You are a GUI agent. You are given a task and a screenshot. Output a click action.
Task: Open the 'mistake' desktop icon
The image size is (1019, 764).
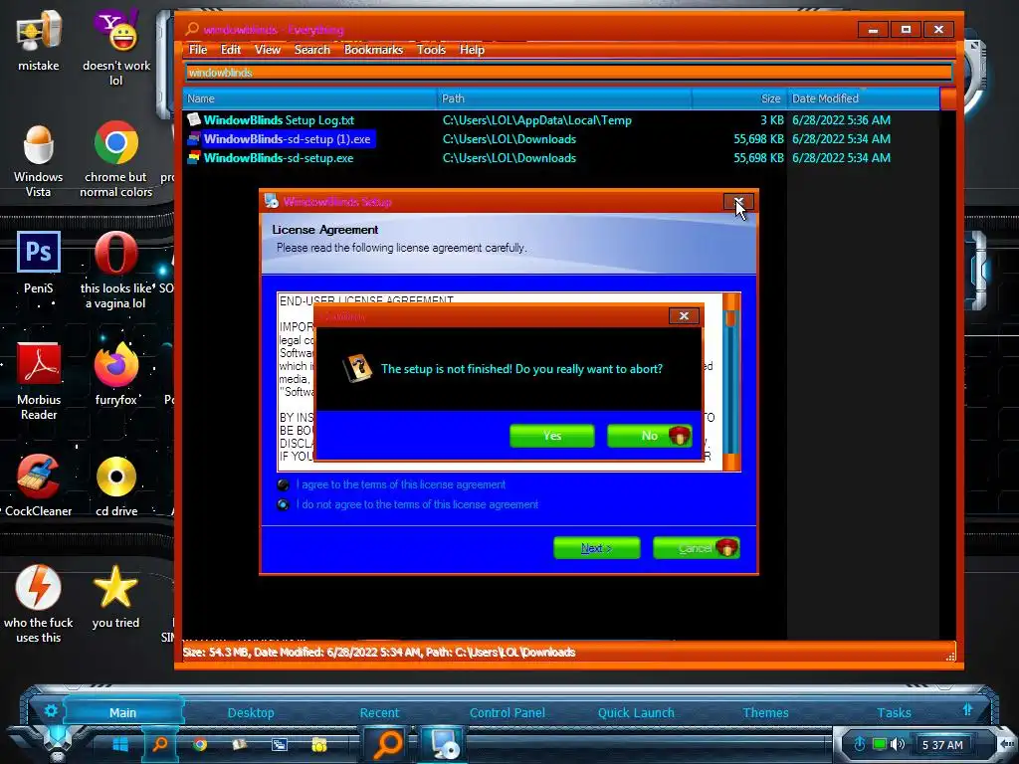pyautogui.click(x=39, y=39)
